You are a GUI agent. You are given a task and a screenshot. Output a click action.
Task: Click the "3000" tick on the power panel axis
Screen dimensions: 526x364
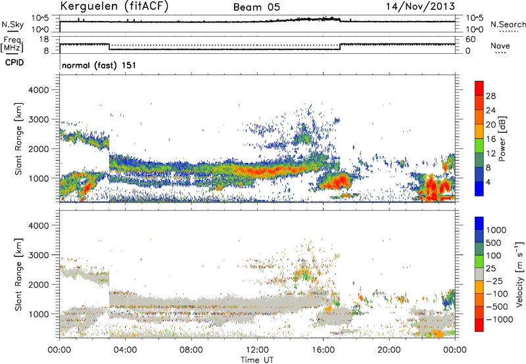point(38,120)
